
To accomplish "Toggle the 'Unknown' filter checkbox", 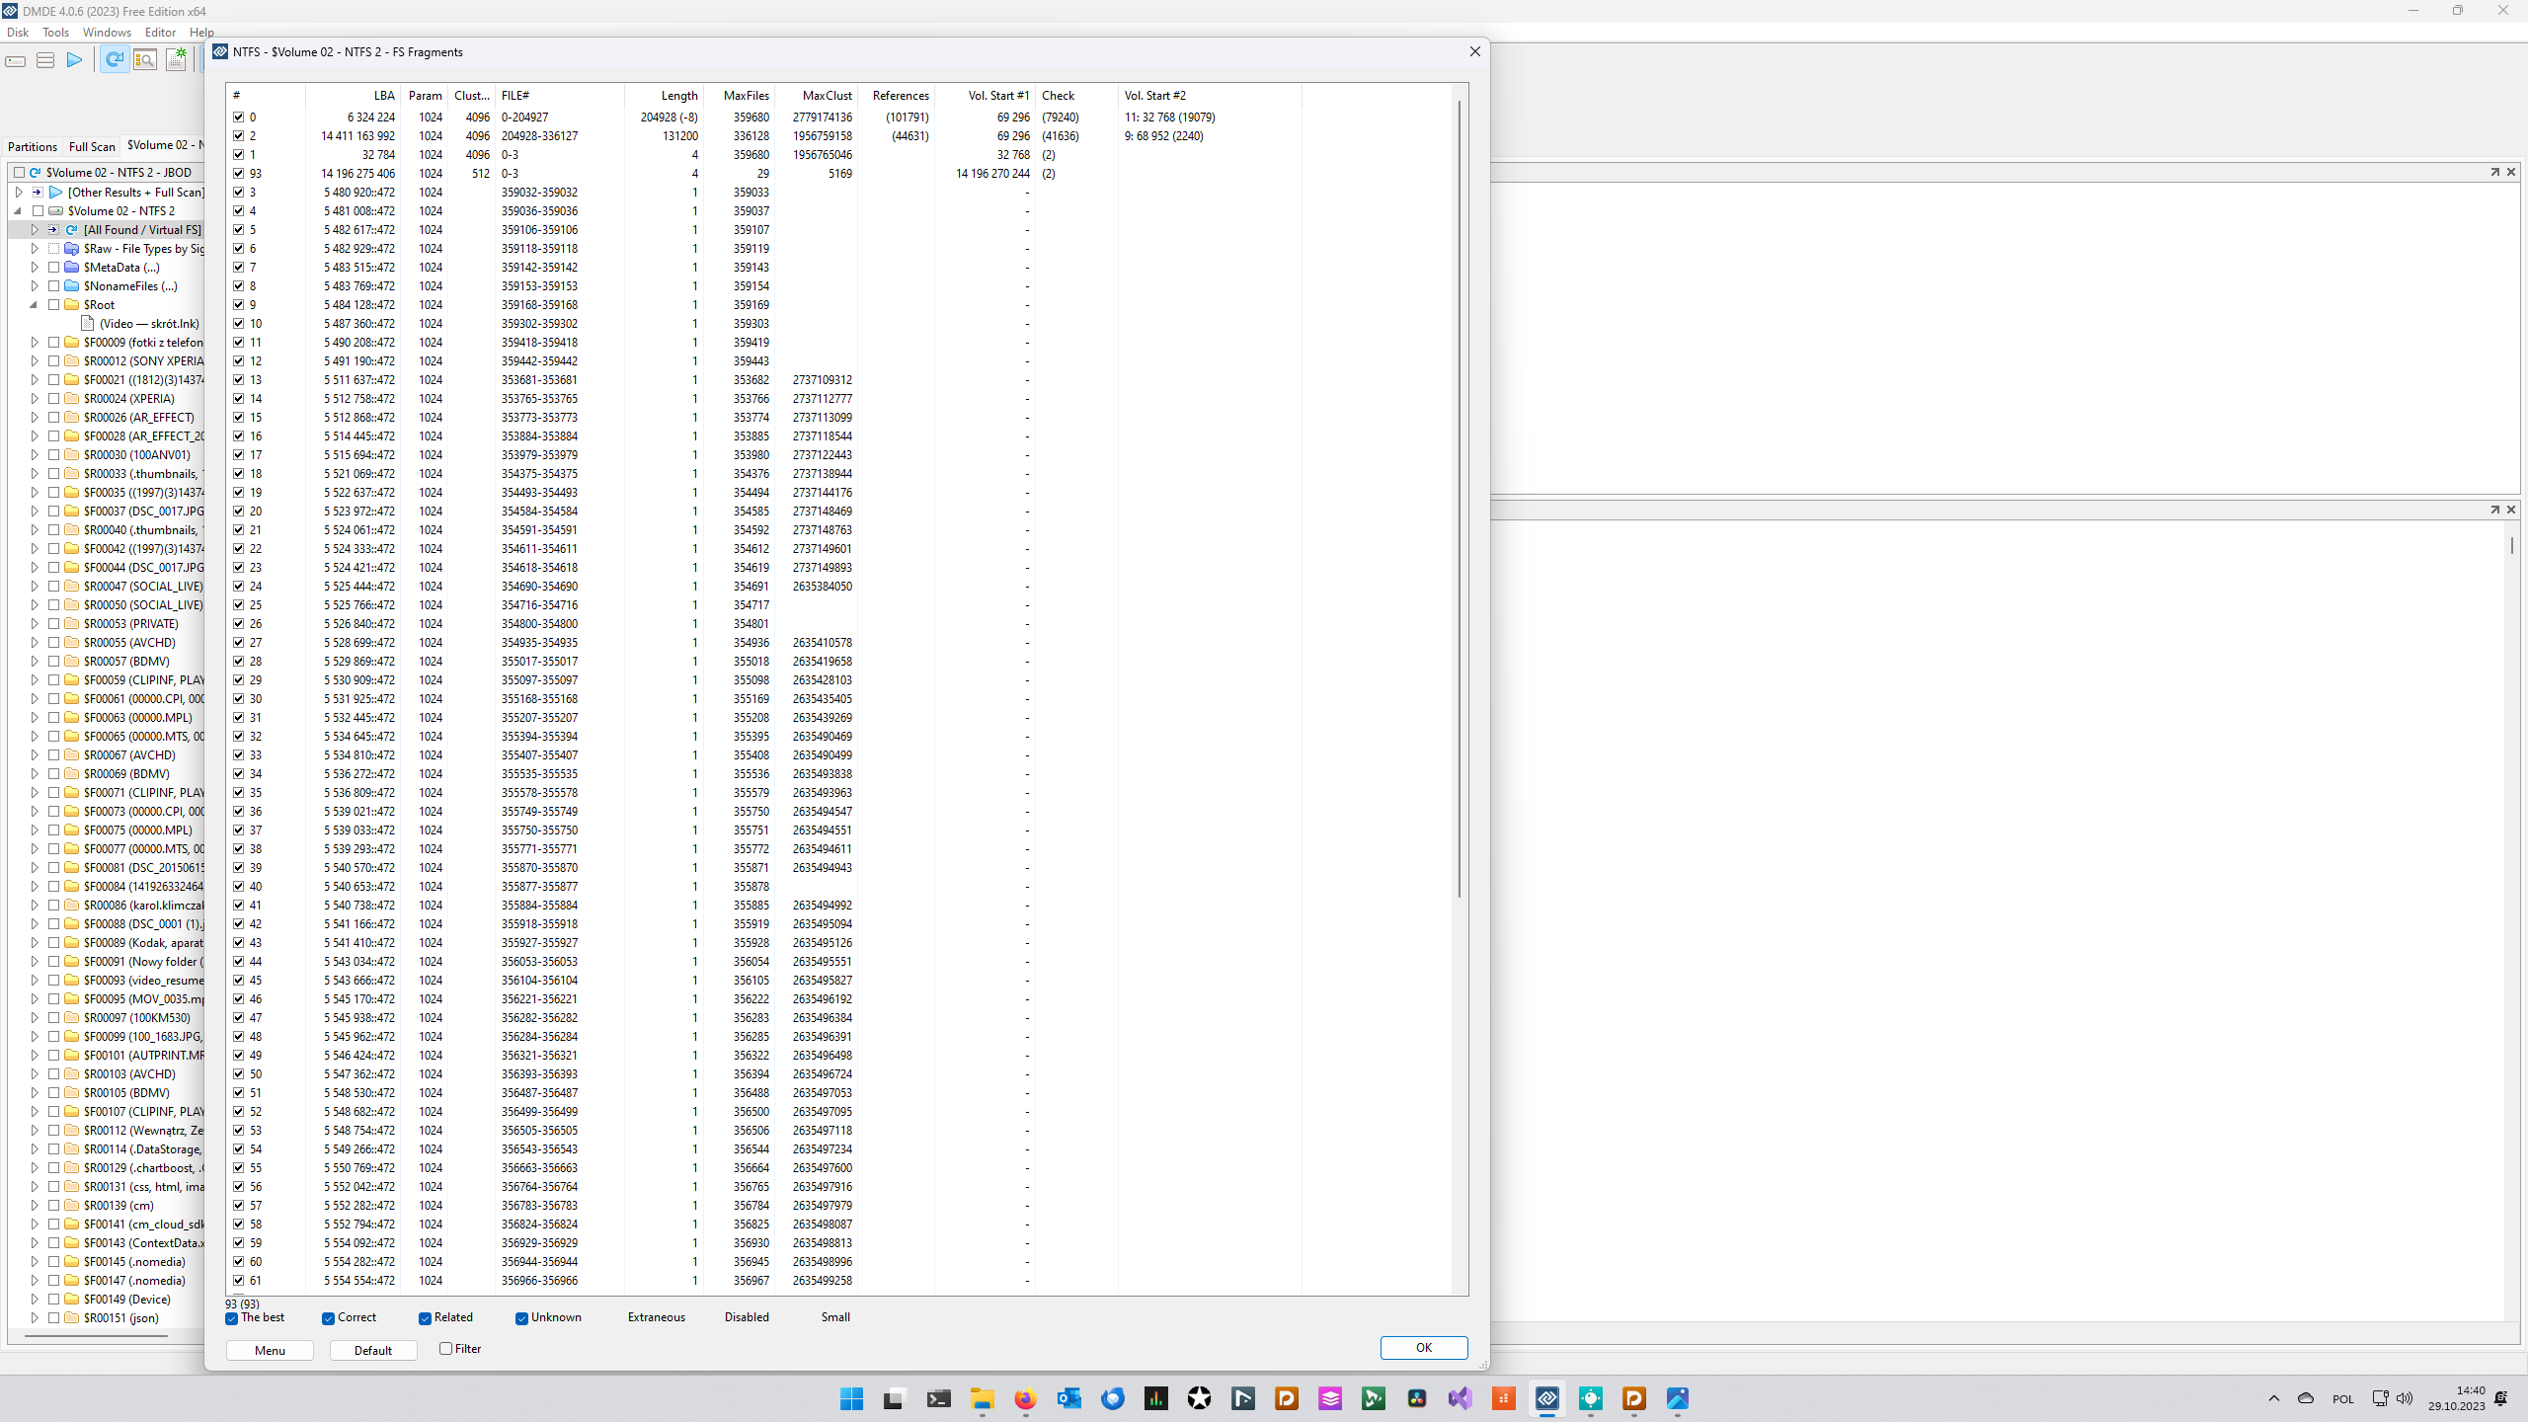I will coord(521,1318).
